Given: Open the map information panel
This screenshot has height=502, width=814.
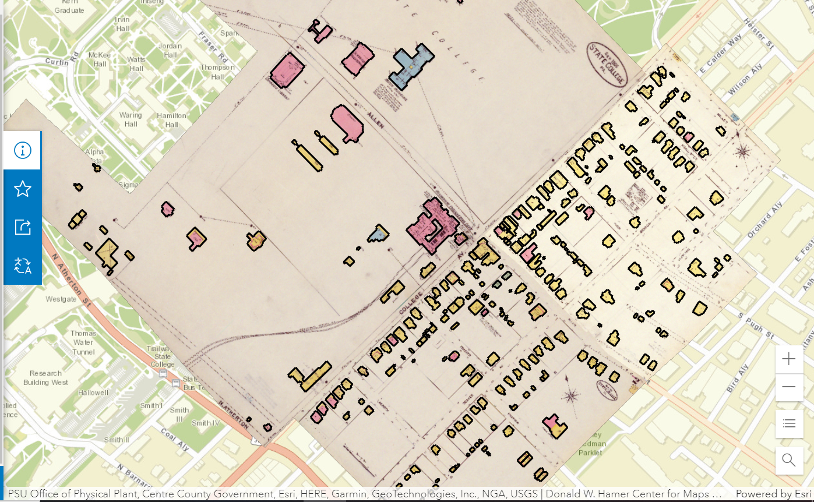Looking at the screenshot, I should [x=22, y=150].
